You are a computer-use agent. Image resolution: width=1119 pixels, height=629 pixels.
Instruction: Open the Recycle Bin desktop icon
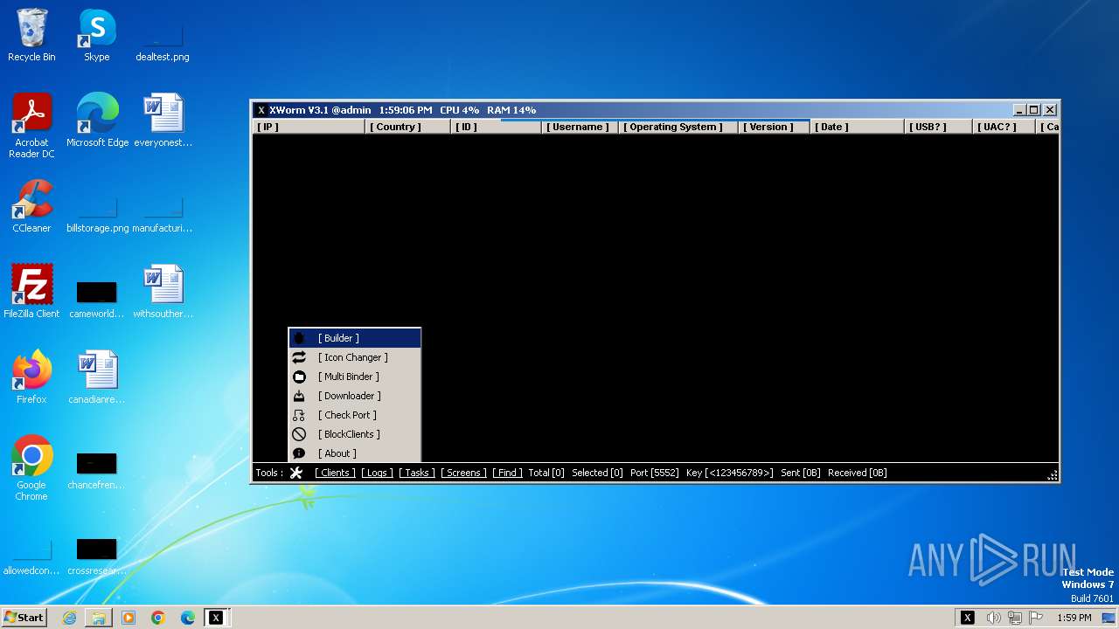click(x=31, y=36)
